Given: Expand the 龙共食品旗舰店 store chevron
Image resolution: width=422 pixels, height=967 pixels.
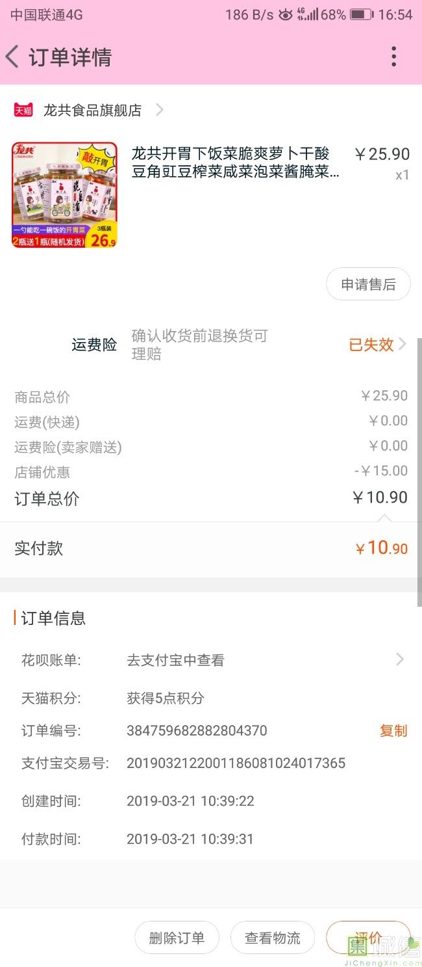Looking at the screenshot, I should [x=159, y=111].
